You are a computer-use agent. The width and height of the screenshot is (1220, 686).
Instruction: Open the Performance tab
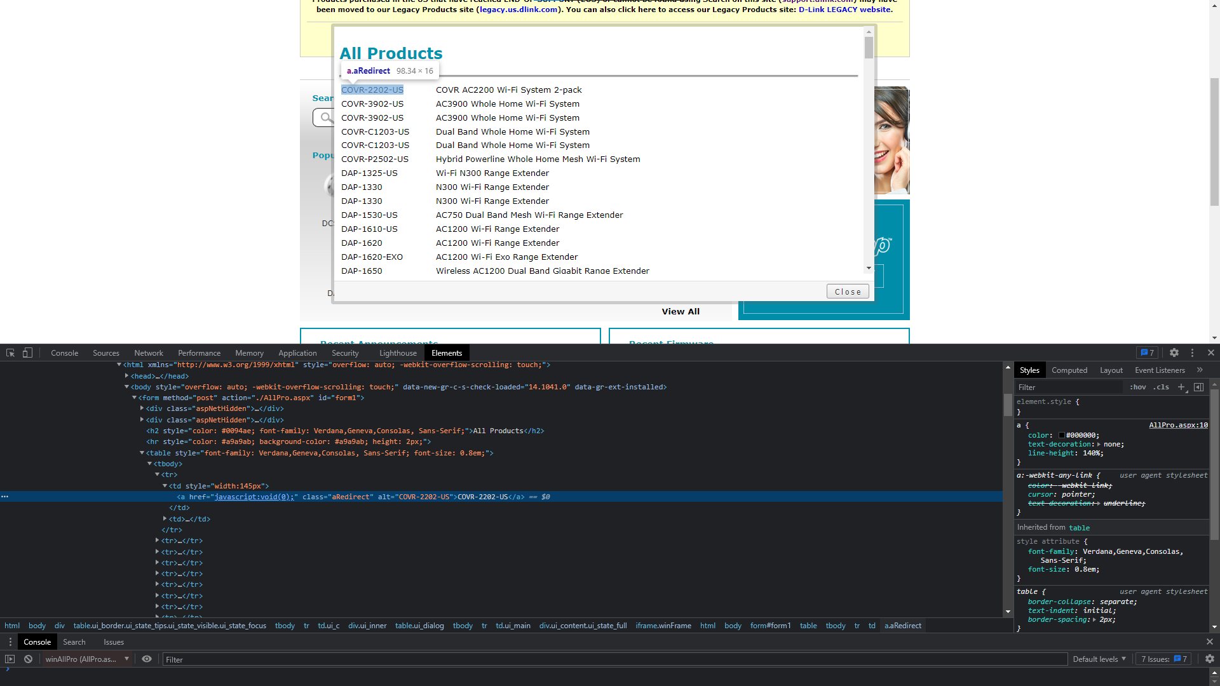(199, 353)
